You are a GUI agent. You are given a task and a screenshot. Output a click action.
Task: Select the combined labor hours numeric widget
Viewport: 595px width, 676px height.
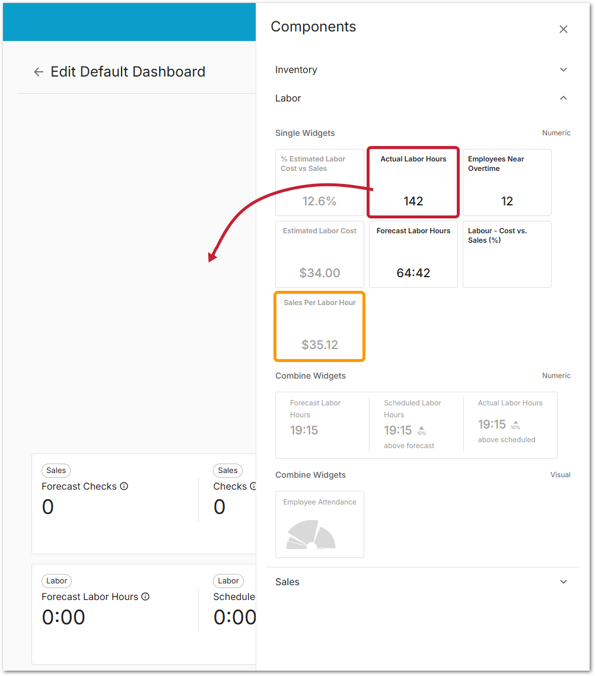[416, 425]
